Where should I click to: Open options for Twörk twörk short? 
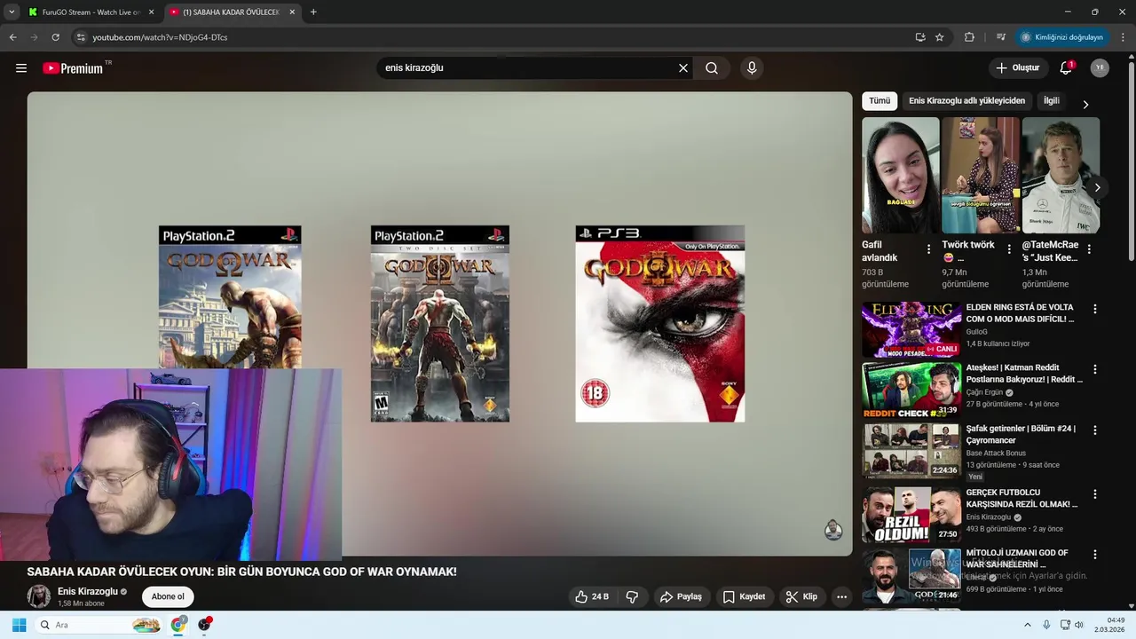(1009, 249)
